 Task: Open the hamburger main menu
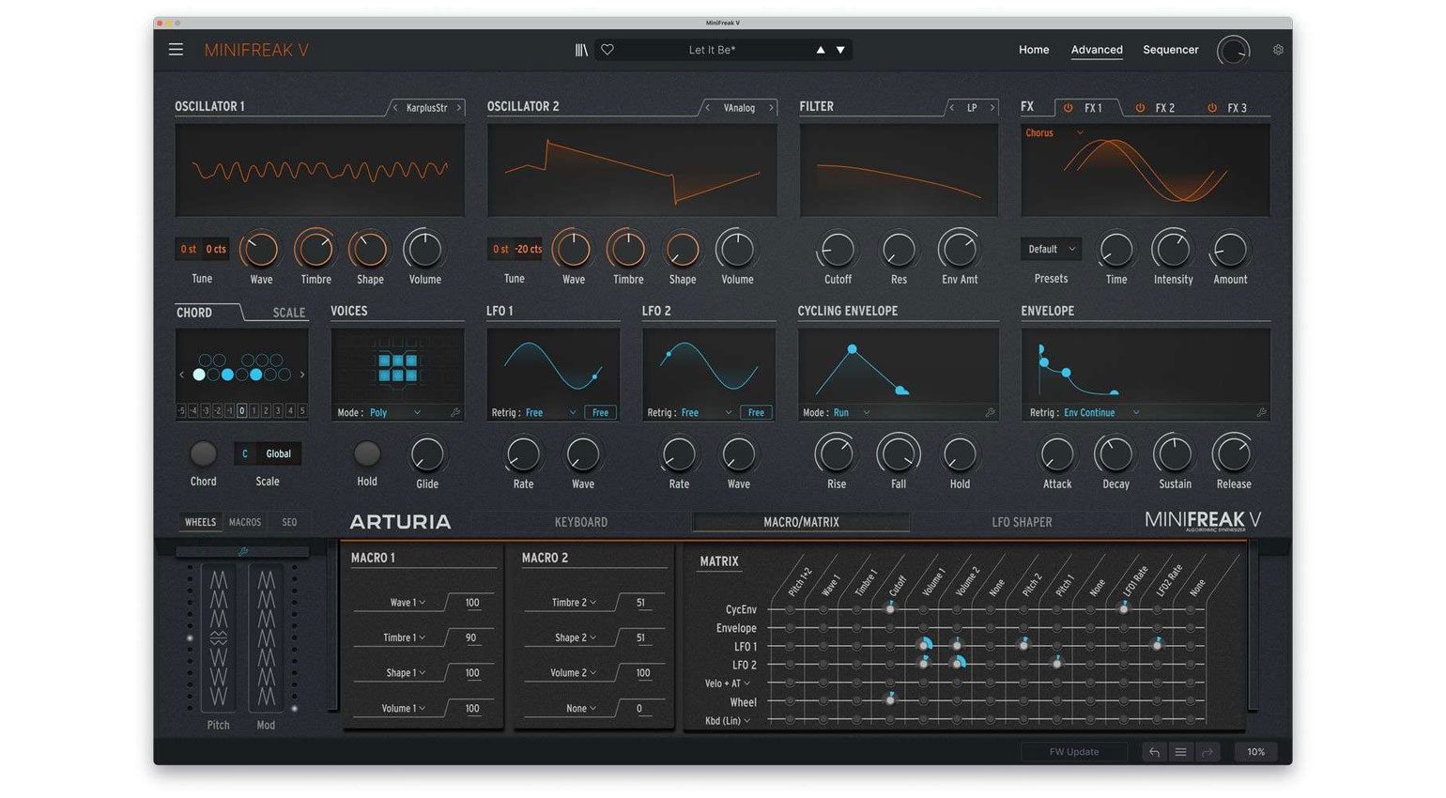(176, 50)
